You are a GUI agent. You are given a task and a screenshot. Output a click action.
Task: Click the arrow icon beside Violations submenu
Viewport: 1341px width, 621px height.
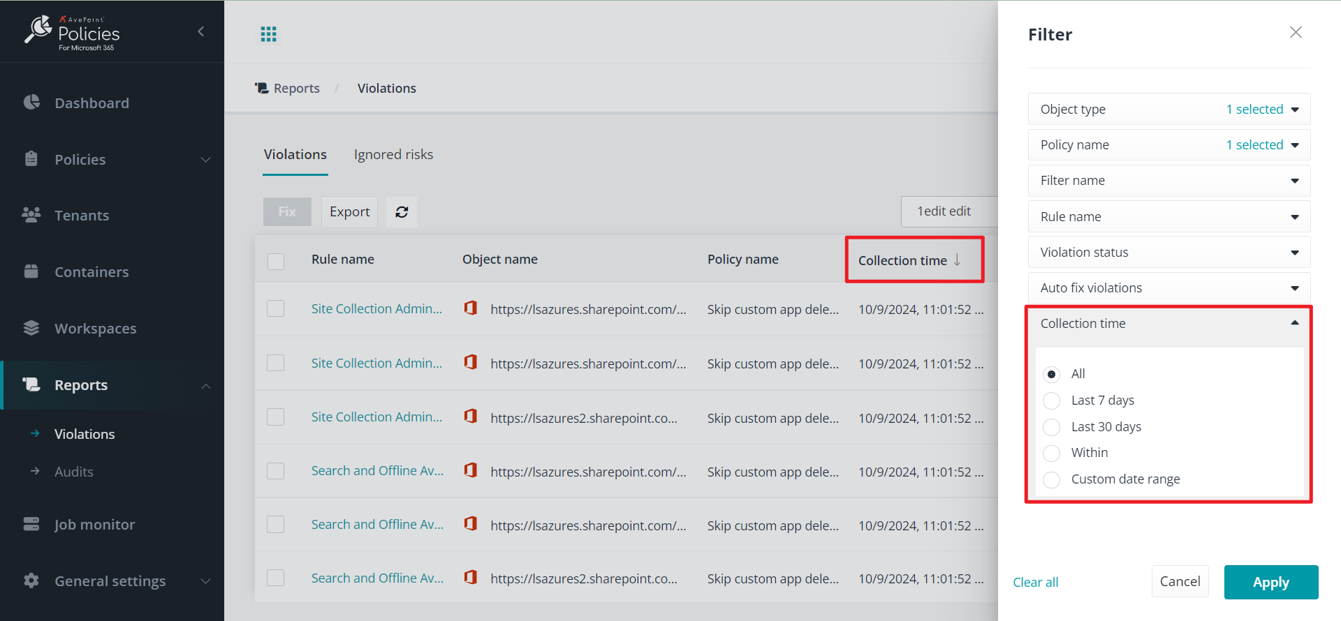[35, 433]
